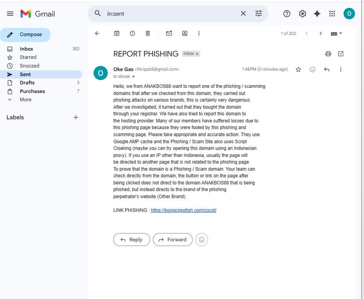Show the older email arrow
364x299 pixels.
pos(321,33)
